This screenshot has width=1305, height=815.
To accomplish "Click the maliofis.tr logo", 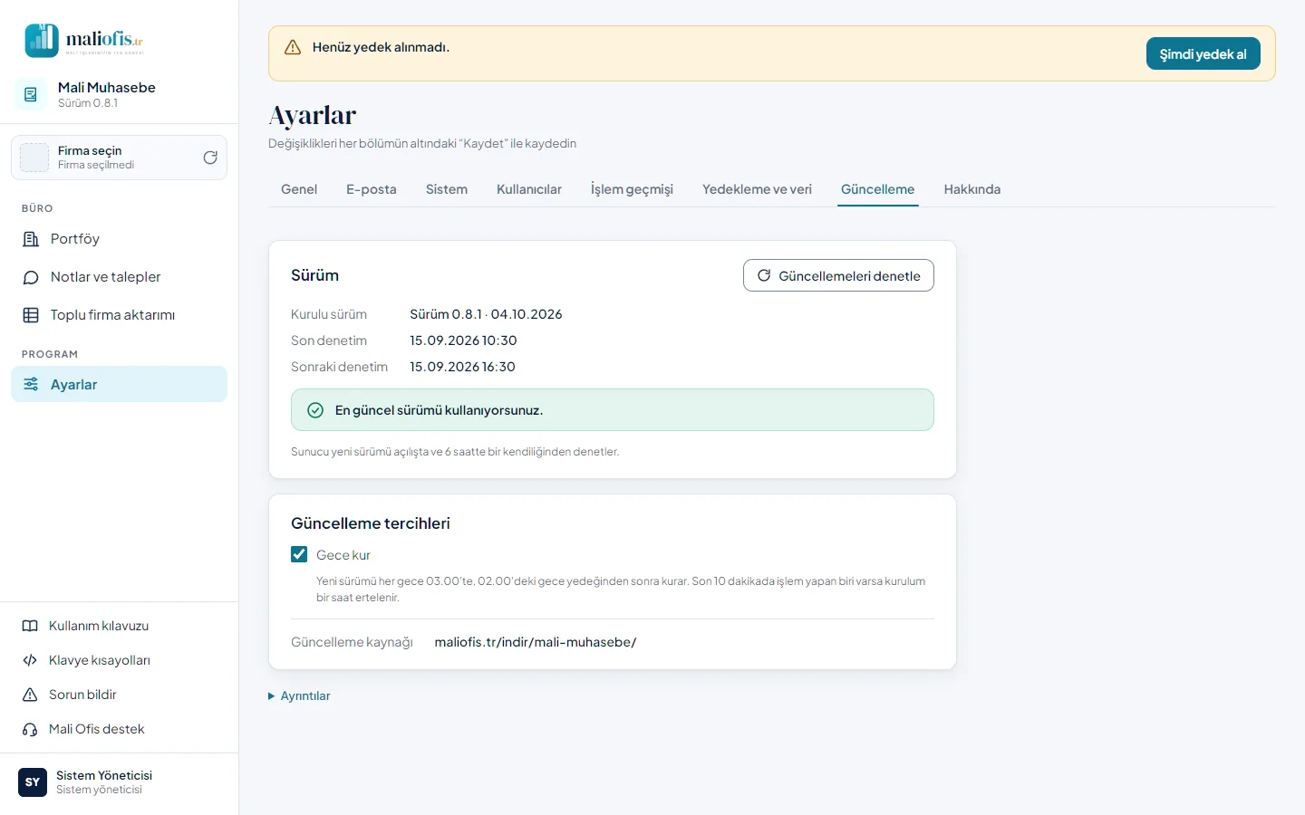I will click(x=84, y=41).
